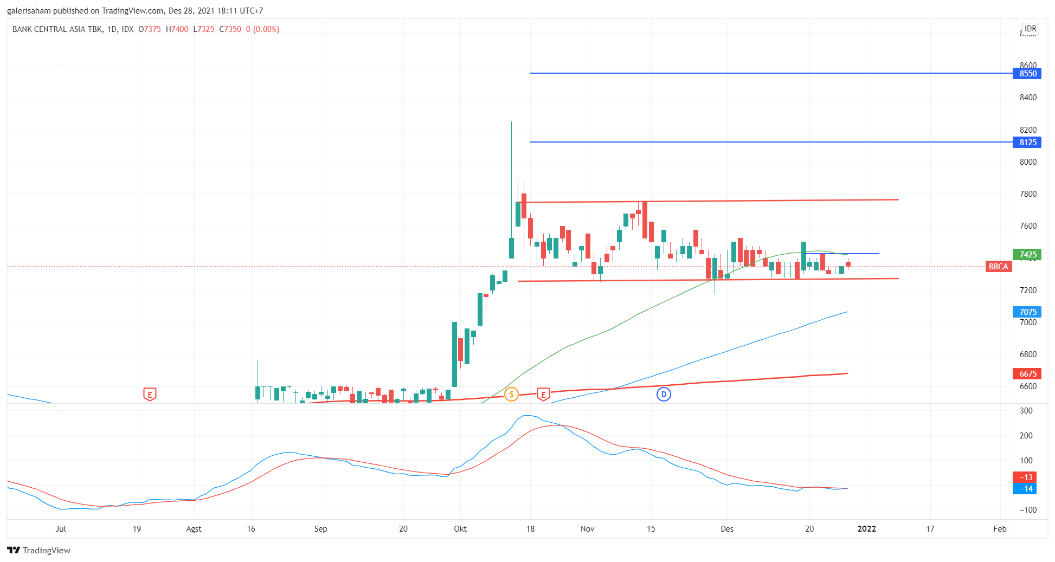1055x562 pixels.
Task: Click the low value L7325
Action: 204,29
